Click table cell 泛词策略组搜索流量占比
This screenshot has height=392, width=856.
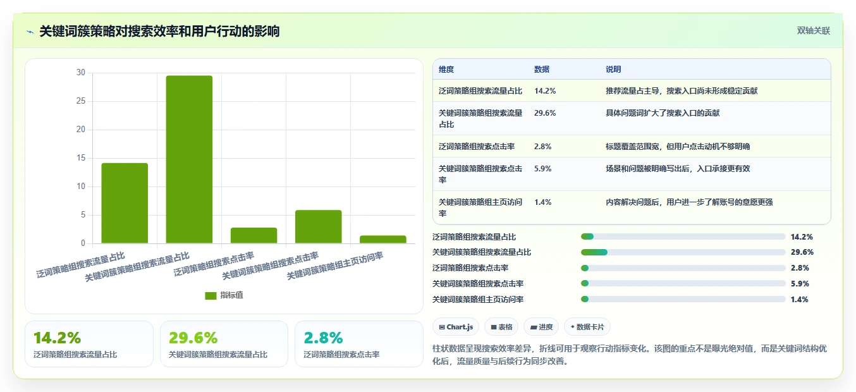pyautogui.click(x=480, y=91)
